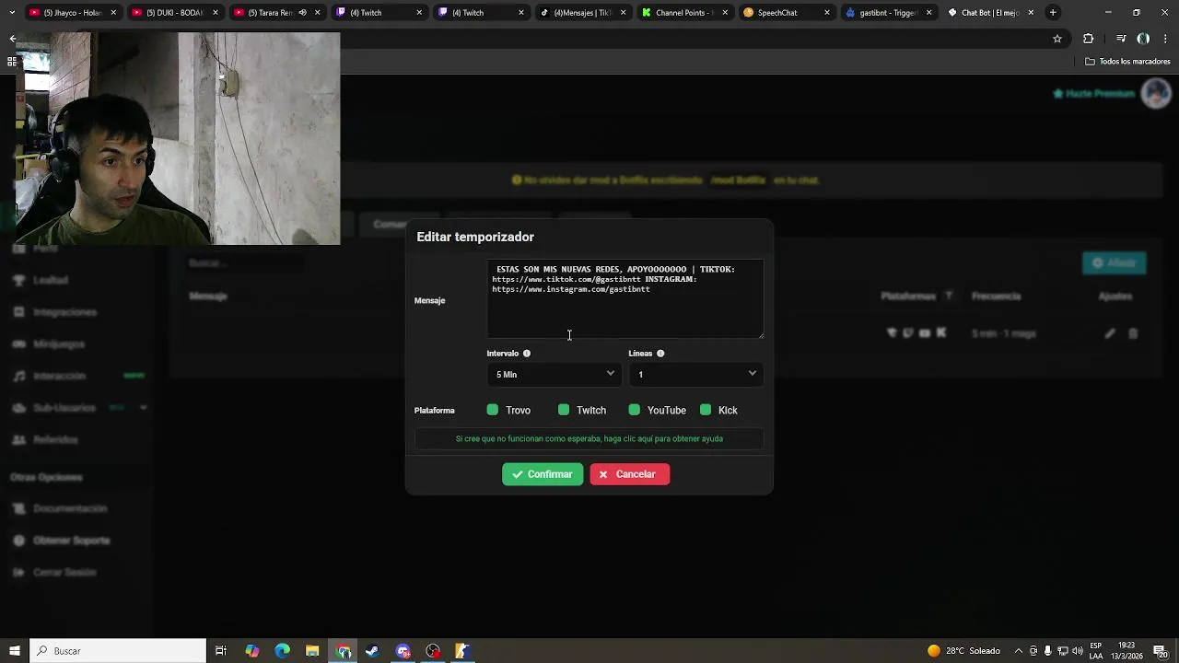
Task: Open a new browser tab with the plus button
Action: pos(1053,13)
